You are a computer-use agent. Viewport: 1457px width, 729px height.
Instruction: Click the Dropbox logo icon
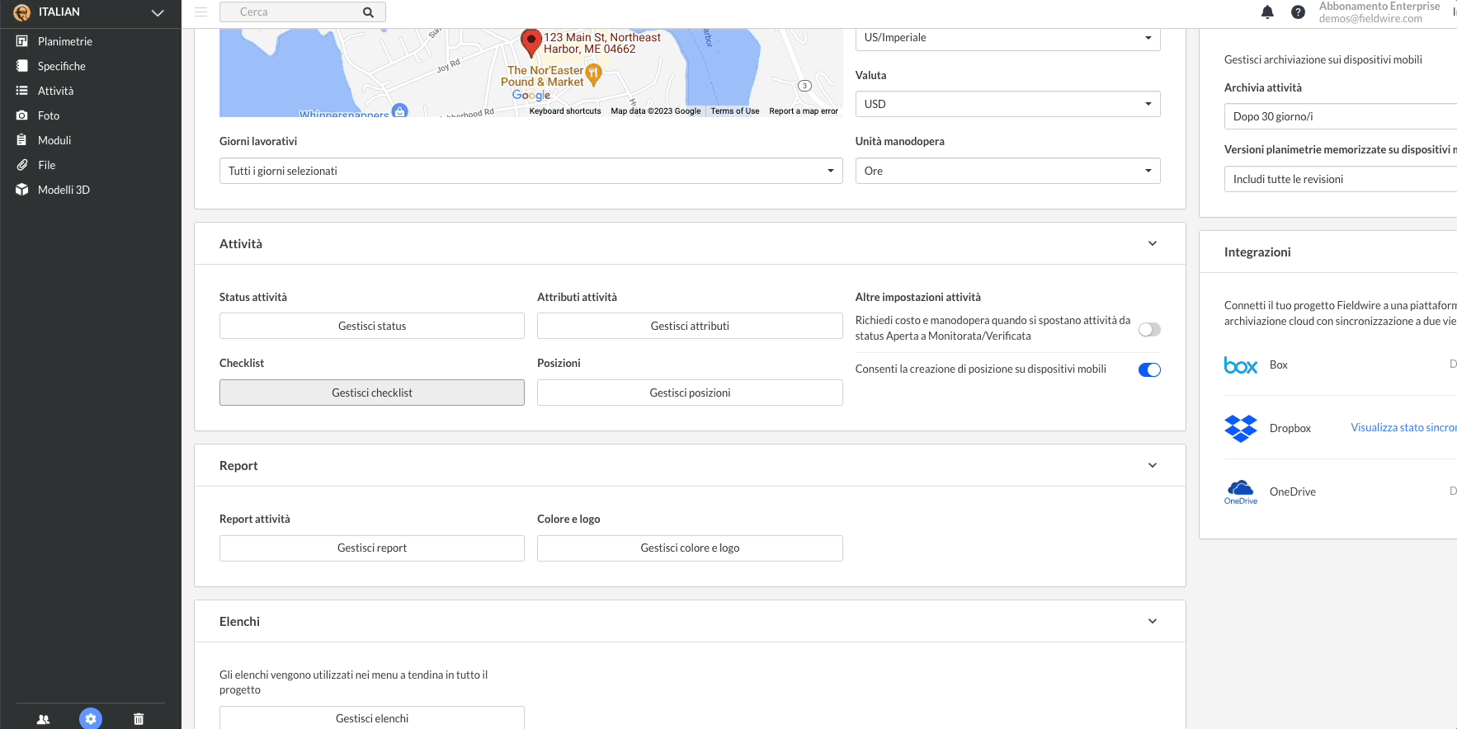pyautogui.click(x=1240, y=428)
